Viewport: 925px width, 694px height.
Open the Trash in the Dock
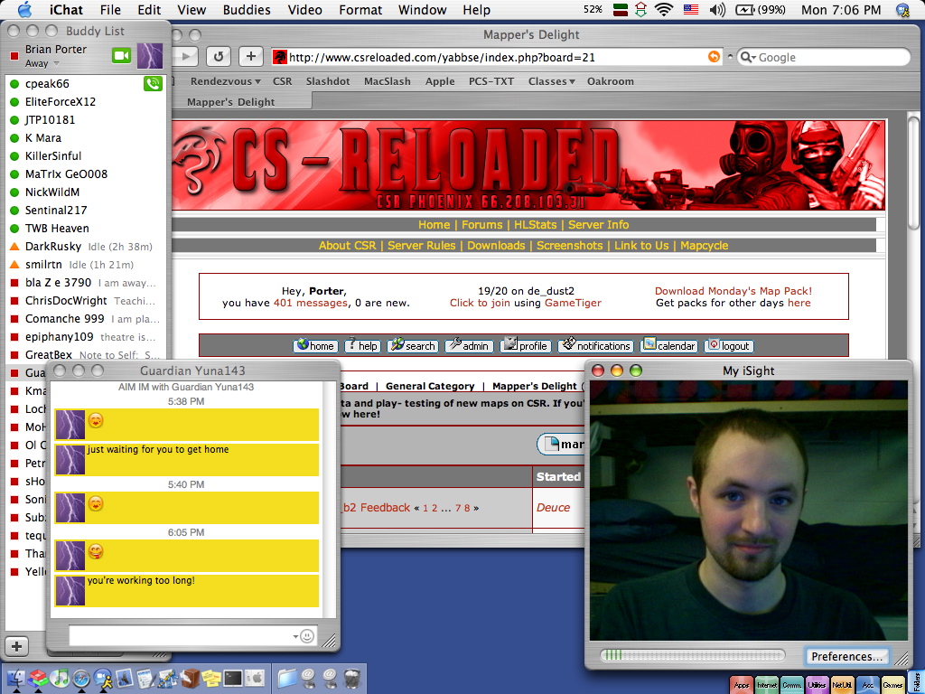(x=353, y=678)
